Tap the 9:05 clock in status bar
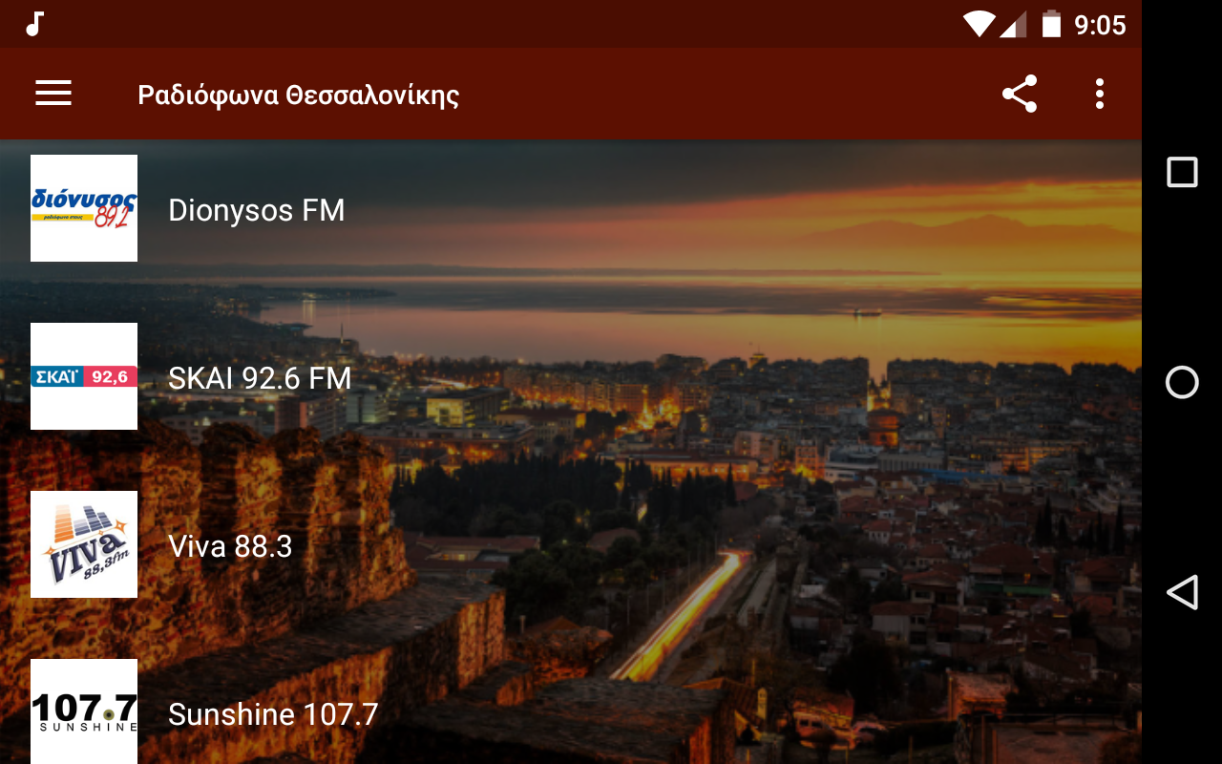The height and width of the screenshot is (764, 1222). point(1100,25)
